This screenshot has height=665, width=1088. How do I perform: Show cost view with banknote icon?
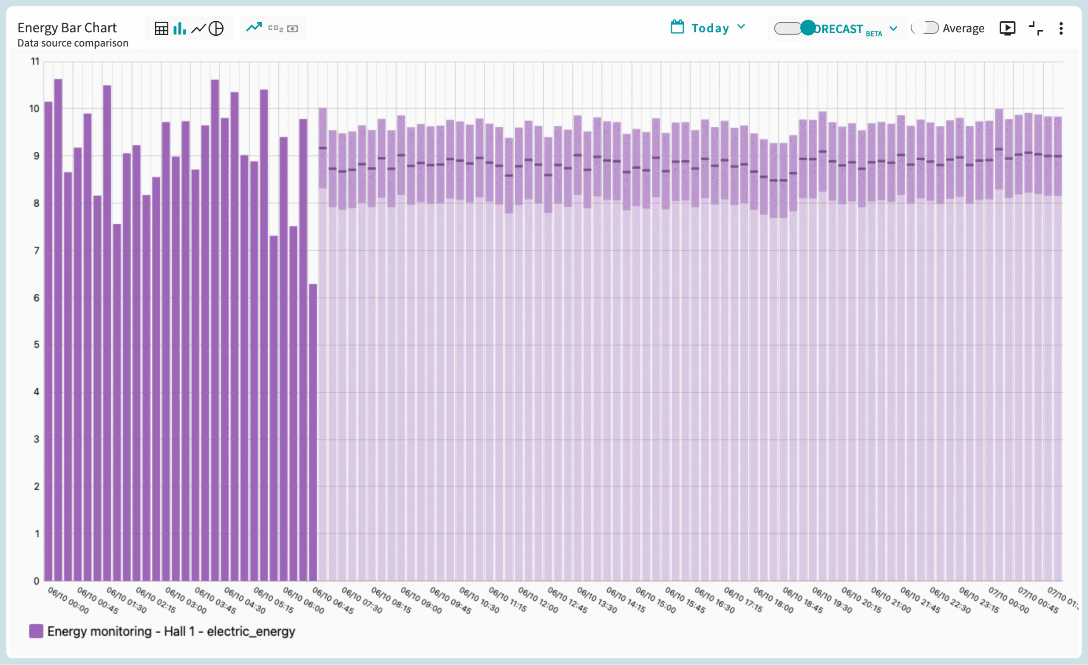click(292, 29)
